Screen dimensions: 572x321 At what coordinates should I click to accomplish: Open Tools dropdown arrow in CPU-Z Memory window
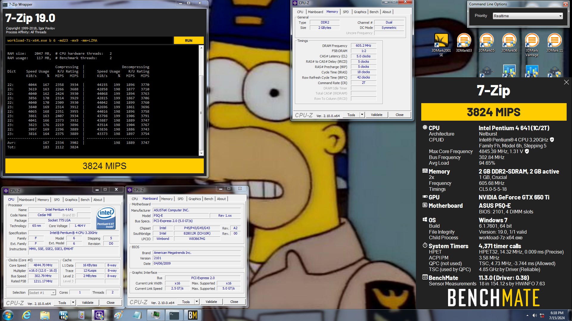click(x=362, y=115)
